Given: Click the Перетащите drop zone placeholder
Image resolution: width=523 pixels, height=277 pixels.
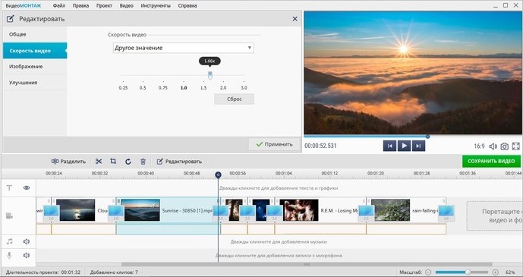Looking at the screenshot, I should (495, 216).
